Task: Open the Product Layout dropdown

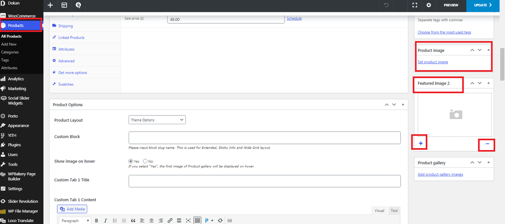Action: pyautogui.click(x=157, y=120)
